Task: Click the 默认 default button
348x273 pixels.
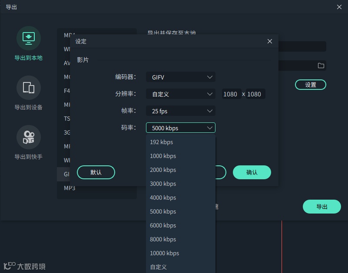Action: (96, 172)
